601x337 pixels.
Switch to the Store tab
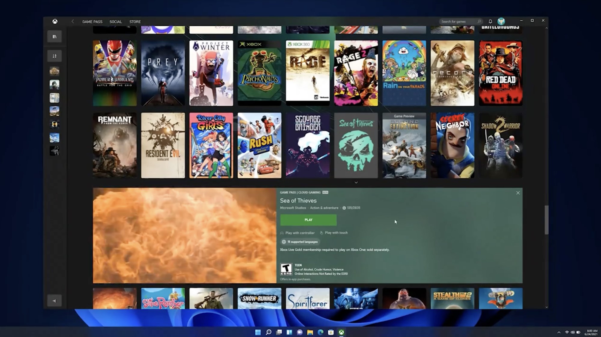pyautogui.click(x=135, y=22)
